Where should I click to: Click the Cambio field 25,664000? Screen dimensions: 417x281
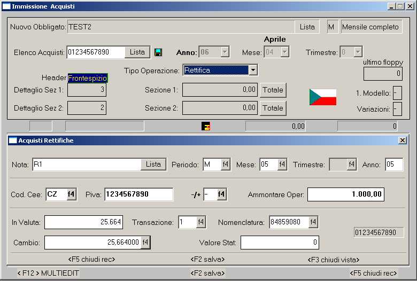92,242
